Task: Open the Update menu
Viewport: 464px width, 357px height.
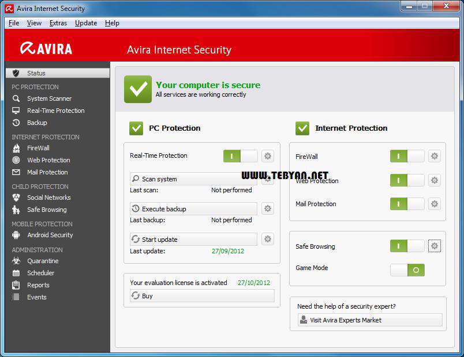Action: tap(85, 23)
